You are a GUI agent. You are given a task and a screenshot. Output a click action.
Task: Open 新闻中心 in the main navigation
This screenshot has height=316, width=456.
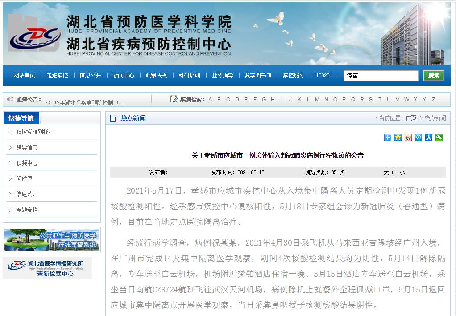(123, 76)
